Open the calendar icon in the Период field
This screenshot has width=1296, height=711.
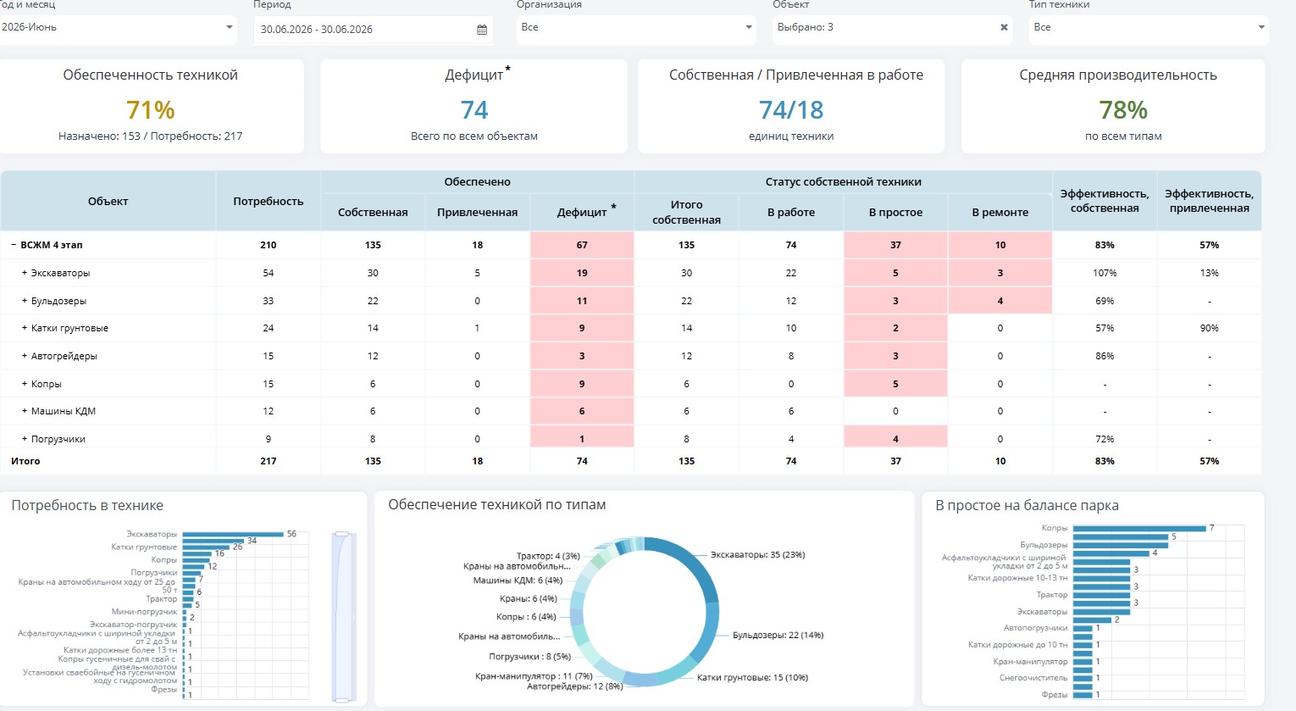pos(482,30)
